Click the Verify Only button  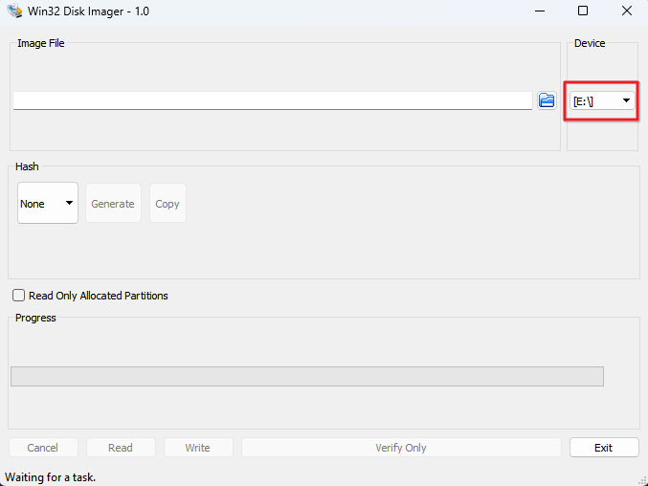pos(401,448)
